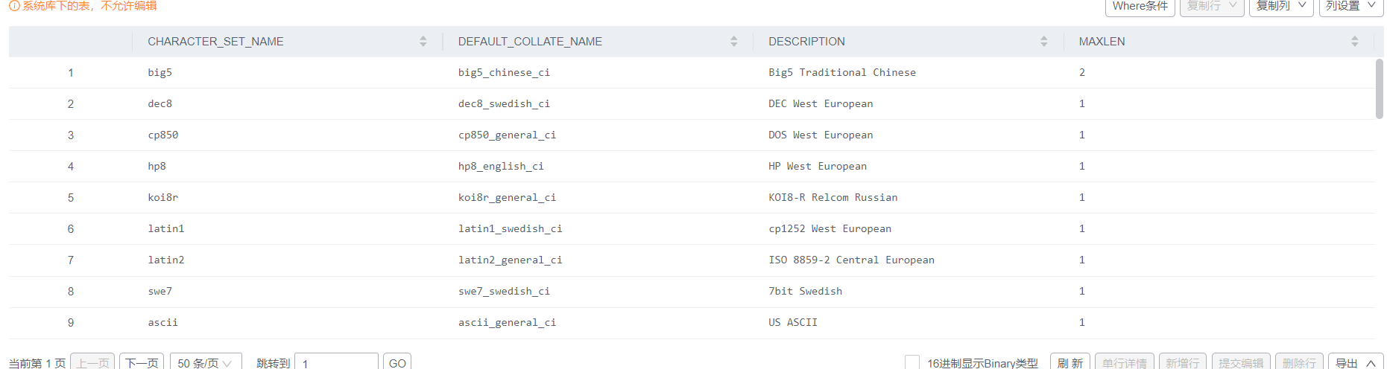Toggle sort icon for DESCRIPTION column
The height and width of the screenshot is (369, 1387).
pos(1043,42)
